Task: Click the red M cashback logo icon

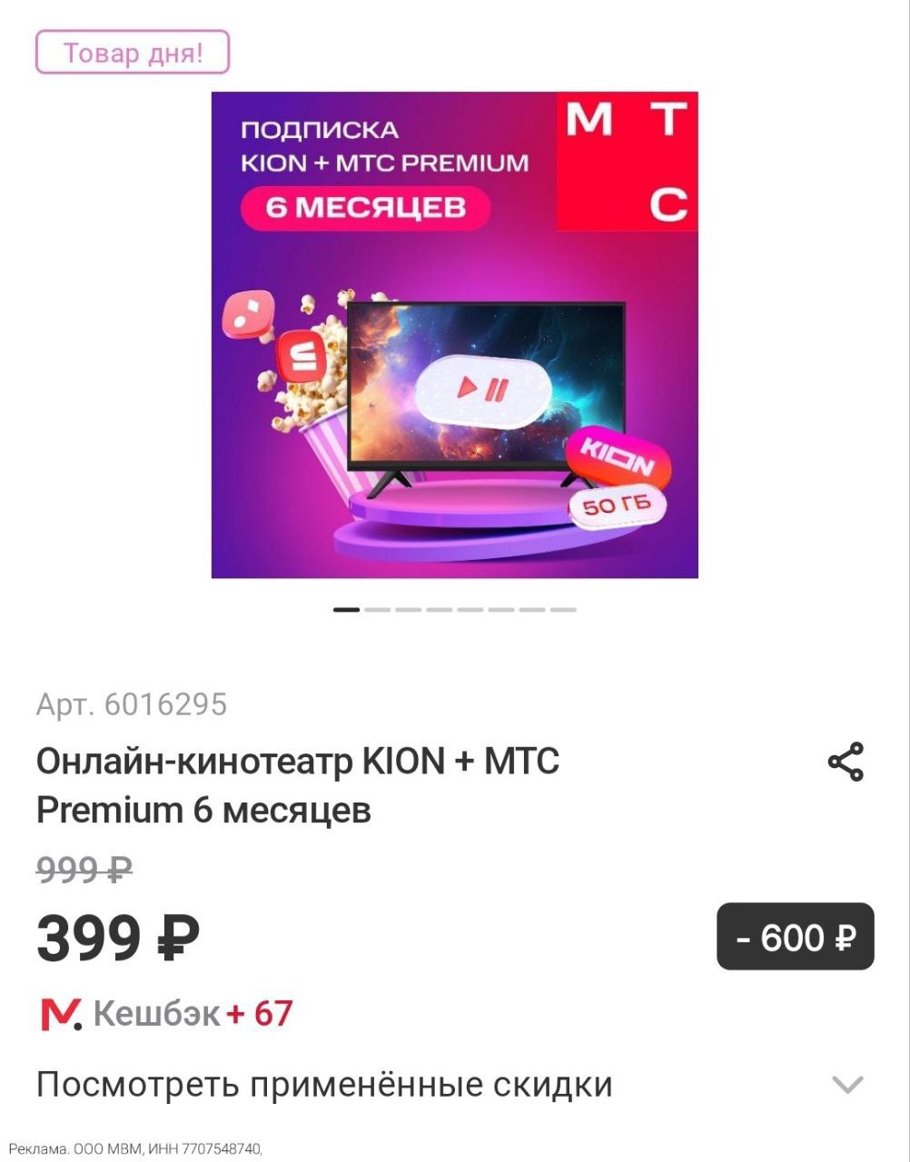Action: [x=61, y=1013]
